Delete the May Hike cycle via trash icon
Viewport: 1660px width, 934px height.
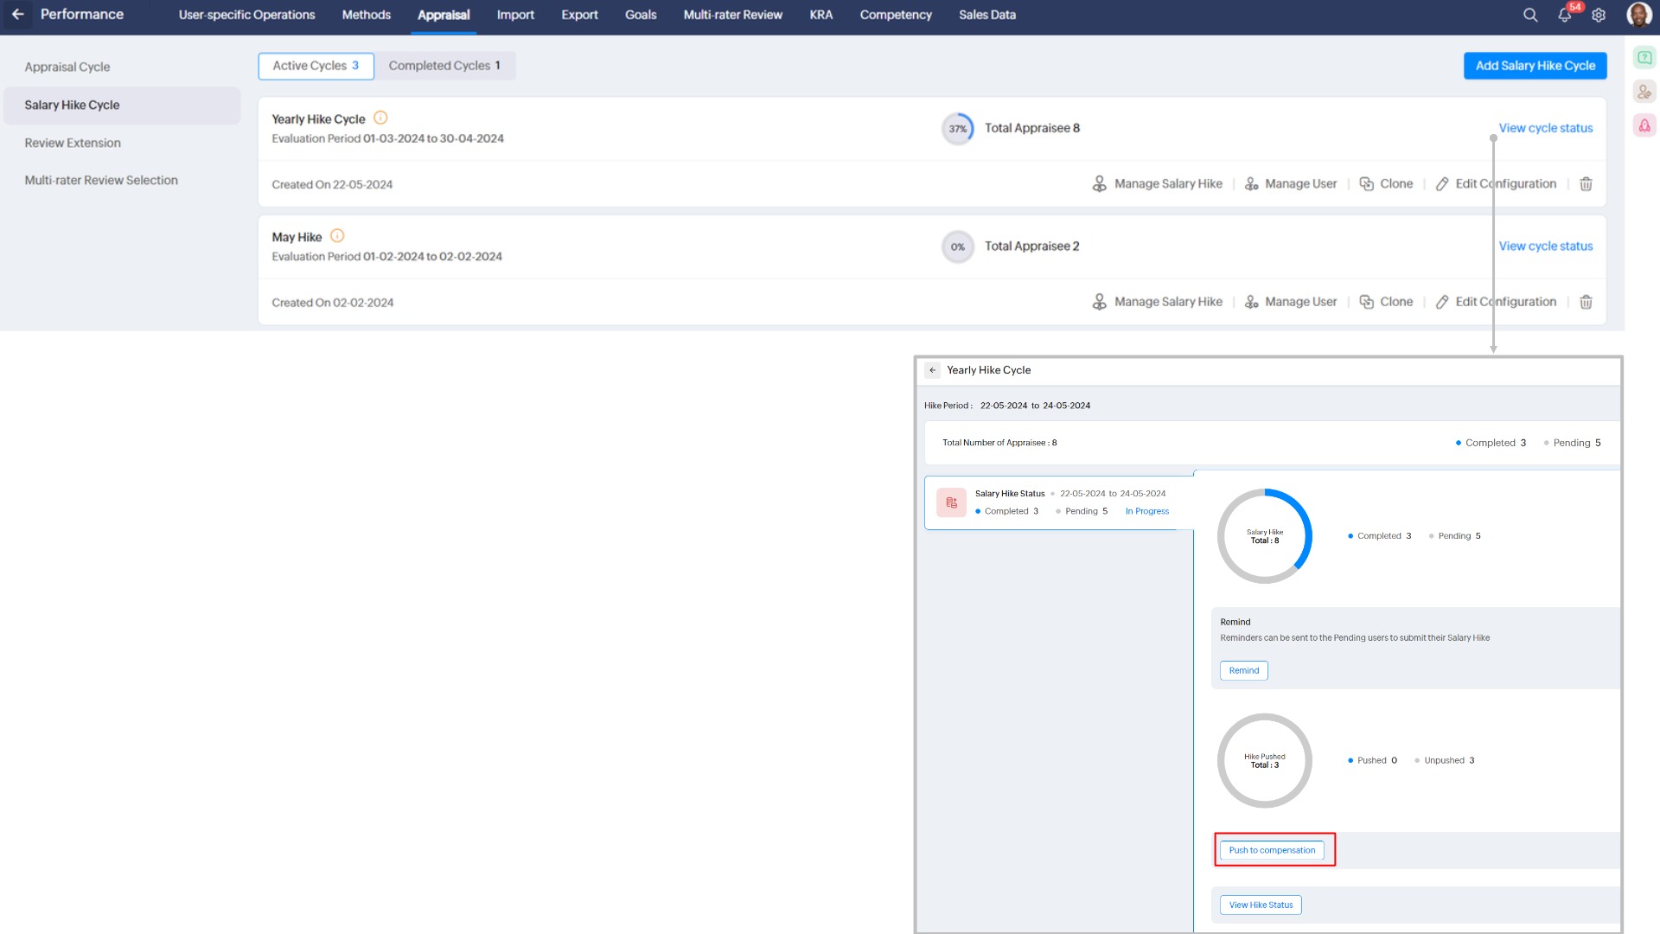pyautogui.click(x=1586, y=302)
